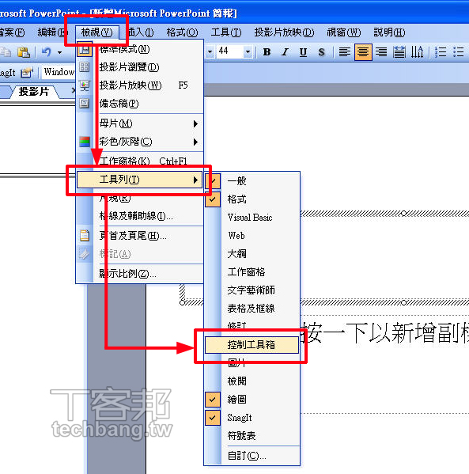Select 投影片瀏覽(D) view
Image resolution: width=469 pixels, height=474 pixels.
pyautogui.click(x=140, y=67)
